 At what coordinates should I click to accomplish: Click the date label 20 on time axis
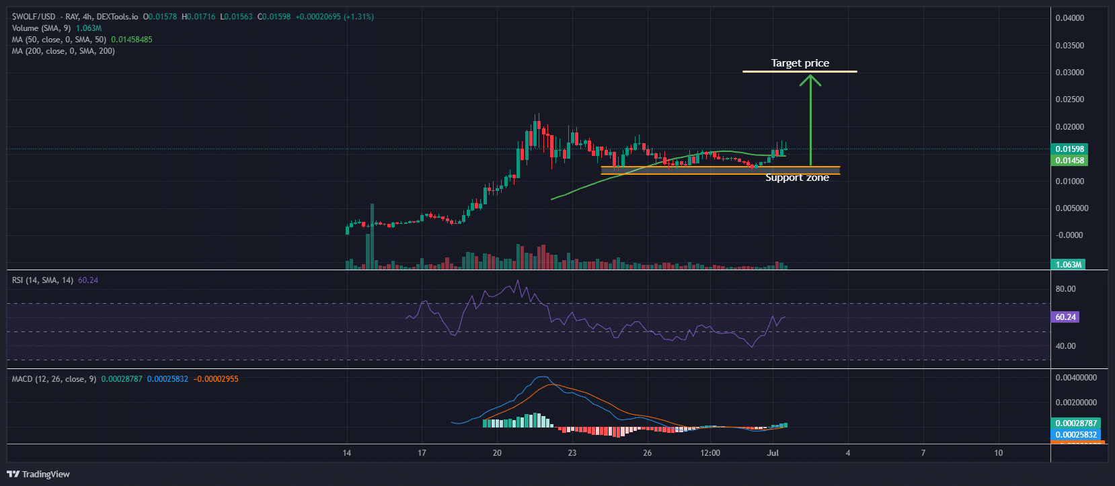[x=497, y=453]
